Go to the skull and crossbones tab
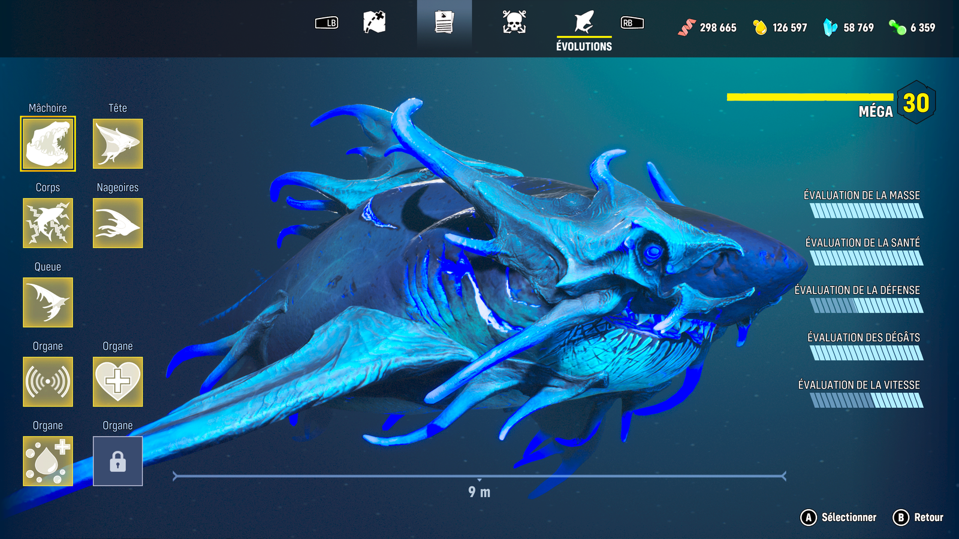The image size is (959, 539). [x=514, y=23]
